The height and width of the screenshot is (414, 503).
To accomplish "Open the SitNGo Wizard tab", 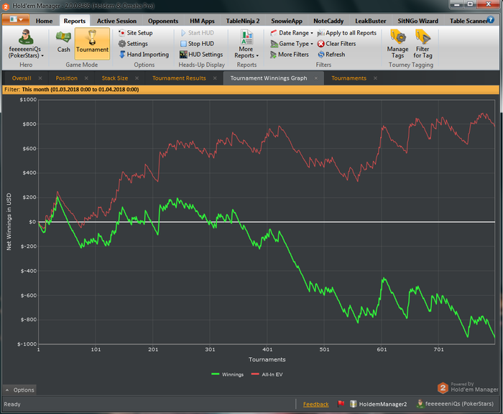I will 417,21.
